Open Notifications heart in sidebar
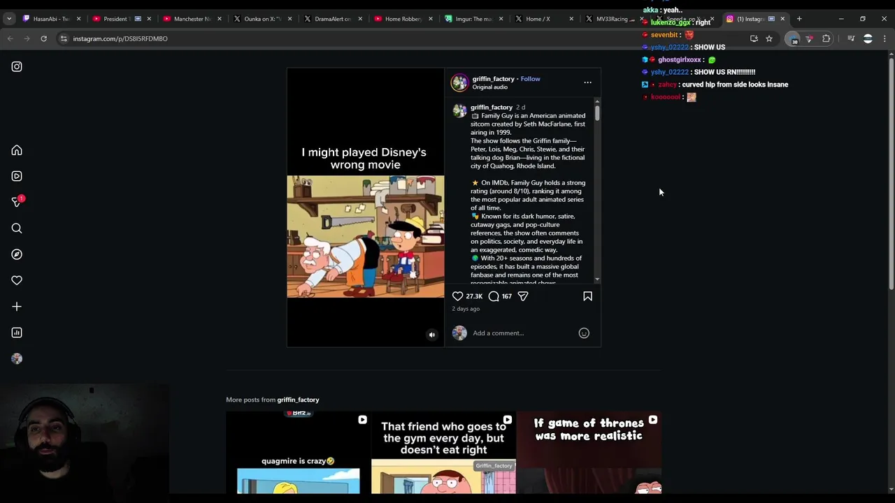Screen dimensions: 895x503 17,280
